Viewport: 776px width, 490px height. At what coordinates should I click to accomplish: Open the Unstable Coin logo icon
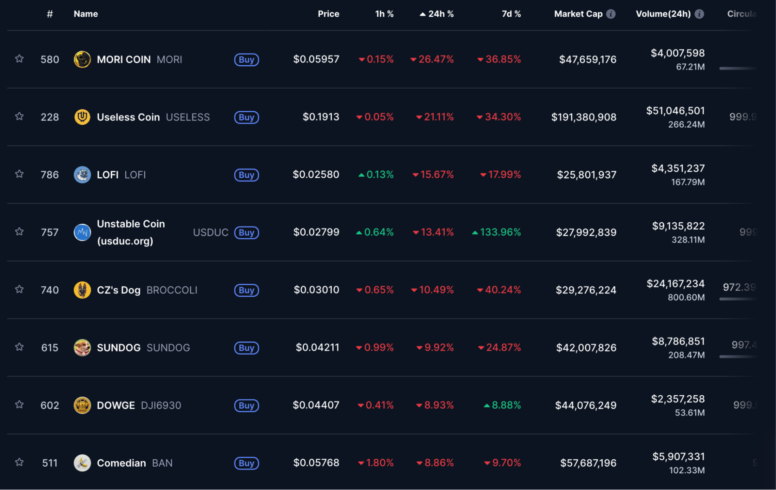[82, 232]
